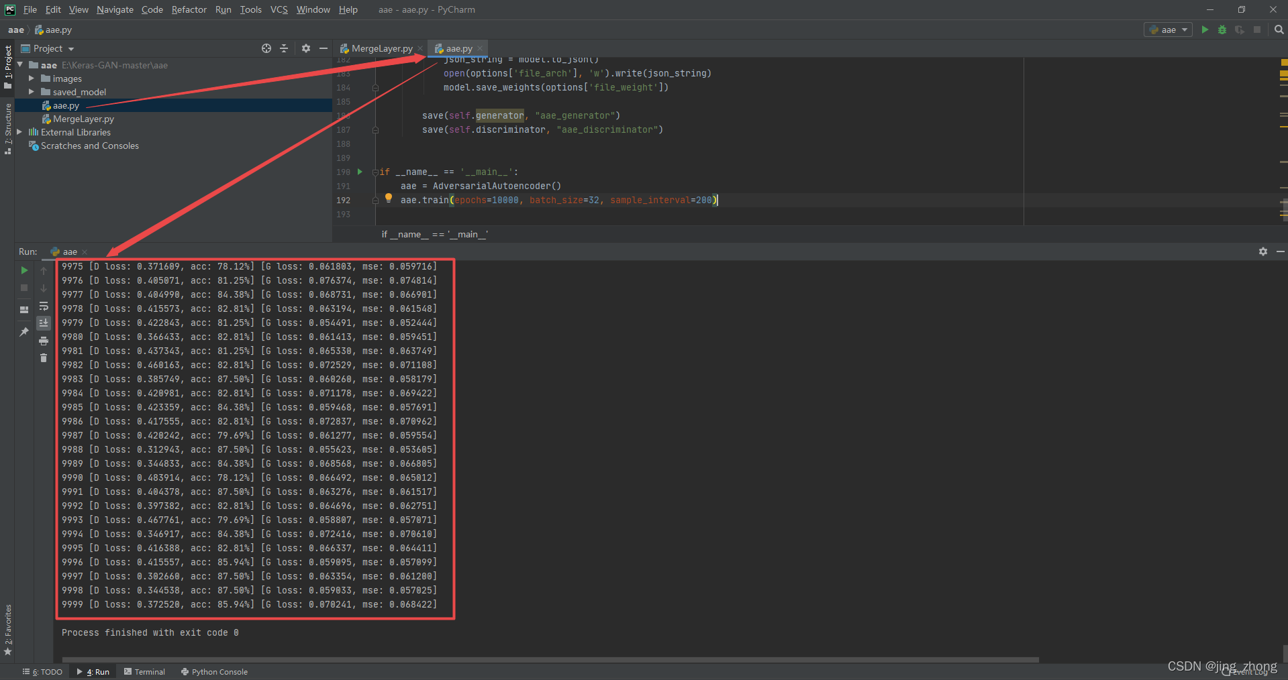The image size is (1288, 680).
Task: Fold the if __name__ block at line 190
Action: click(375, 172)
